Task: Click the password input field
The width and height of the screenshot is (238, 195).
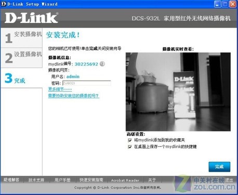Action: tap(86, 83)
